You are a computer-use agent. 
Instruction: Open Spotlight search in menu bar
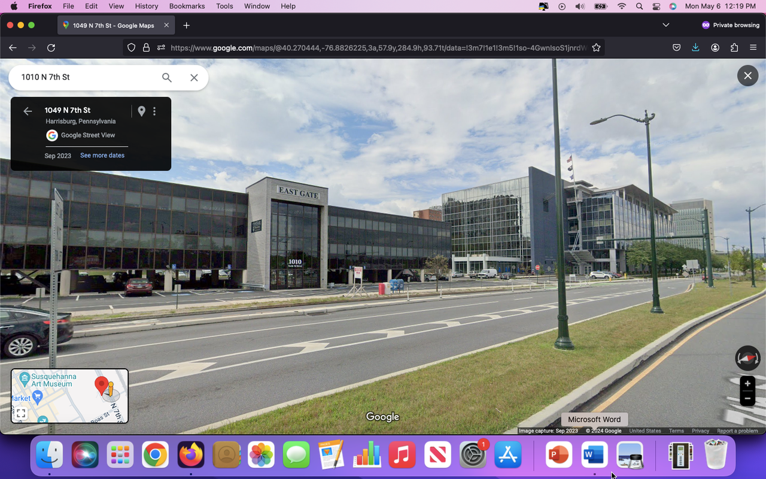click(639, 6)
